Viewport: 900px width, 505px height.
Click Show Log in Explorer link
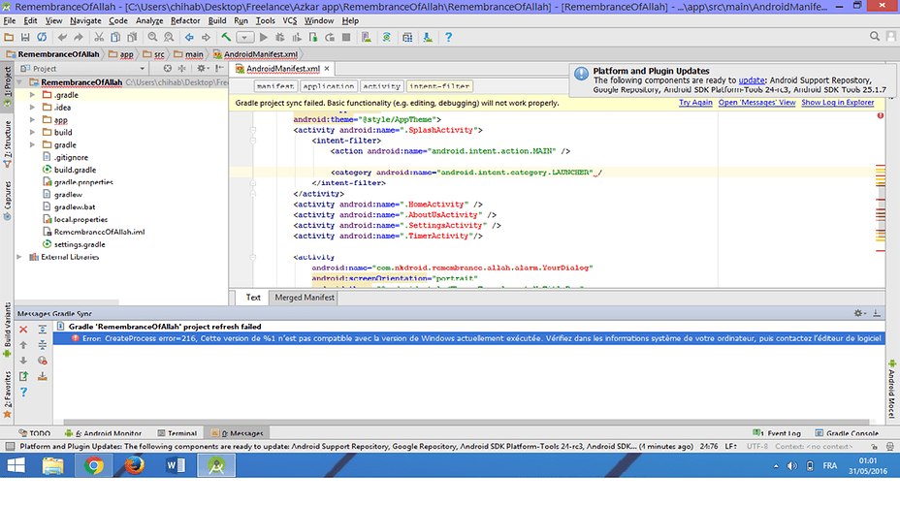(x=837, y=103)
